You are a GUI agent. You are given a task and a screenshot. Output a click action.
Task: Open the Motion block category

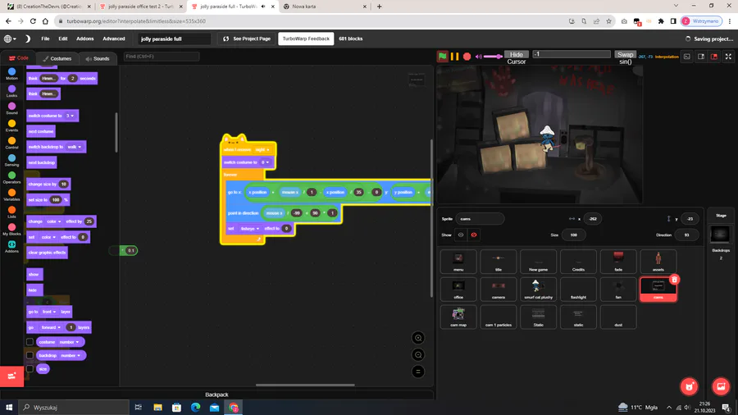[x=11, y=74]
